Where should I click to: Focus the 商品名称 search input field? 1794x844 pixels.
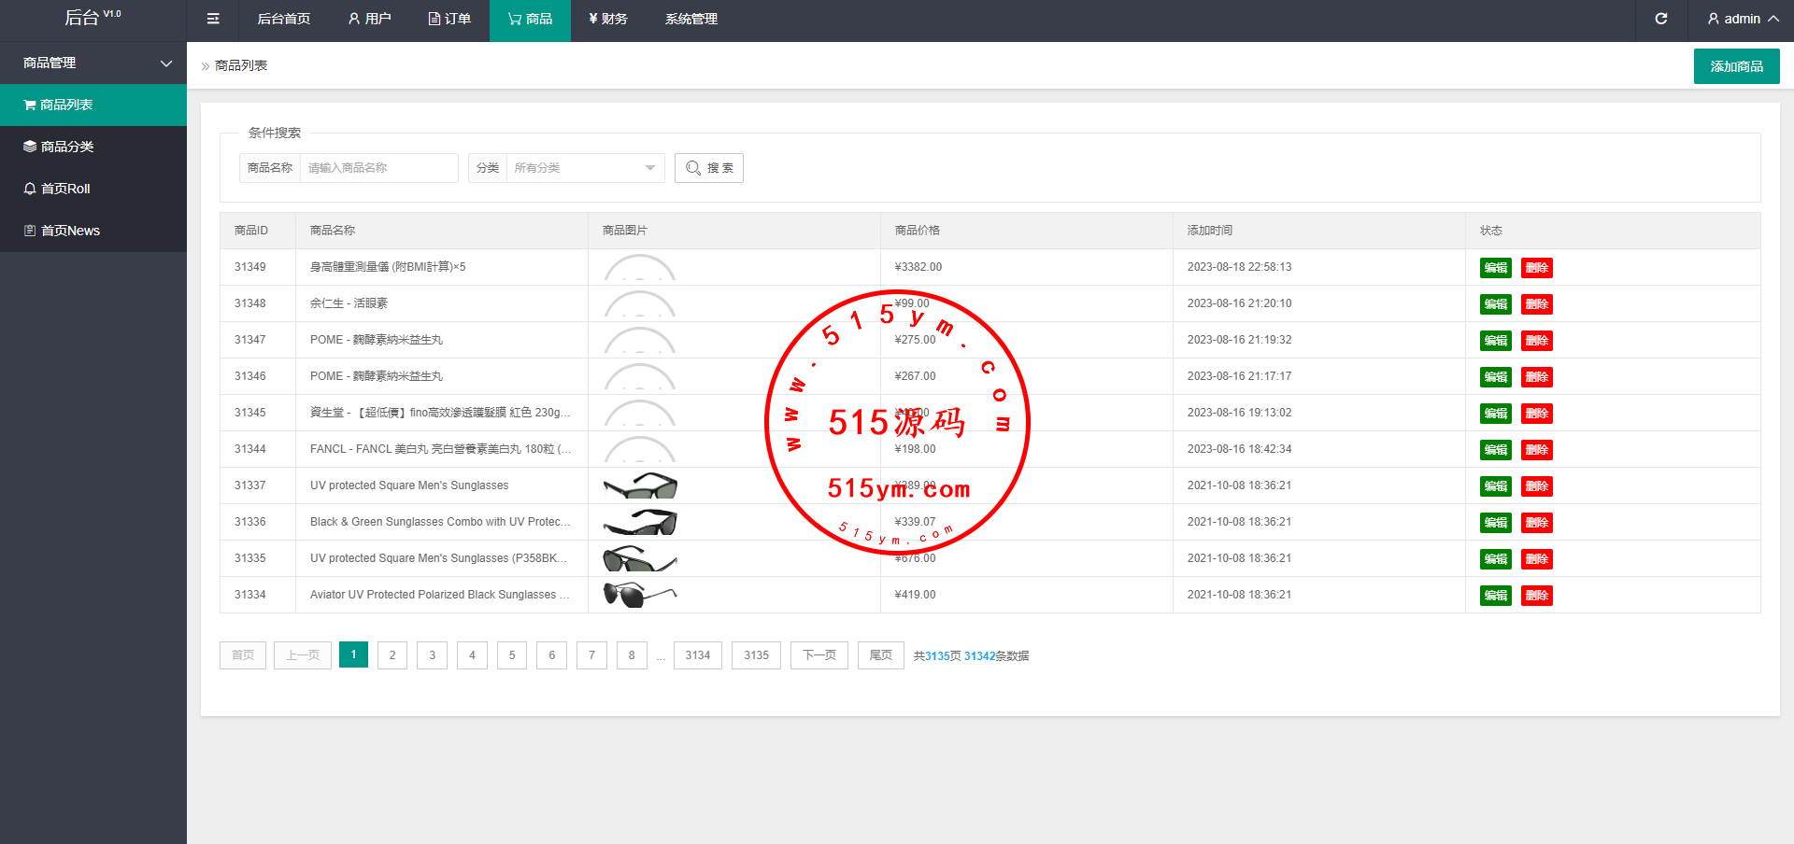tap(378, 168)
